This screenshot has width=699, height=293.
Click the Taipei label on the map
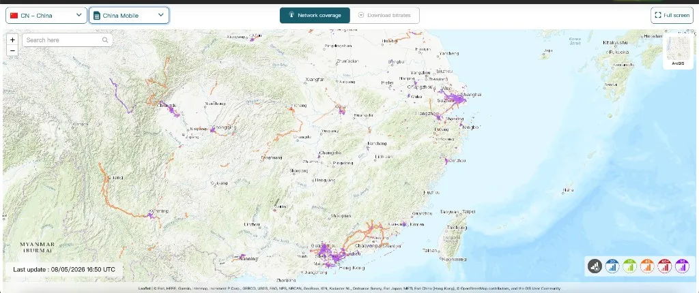(470, 211)
